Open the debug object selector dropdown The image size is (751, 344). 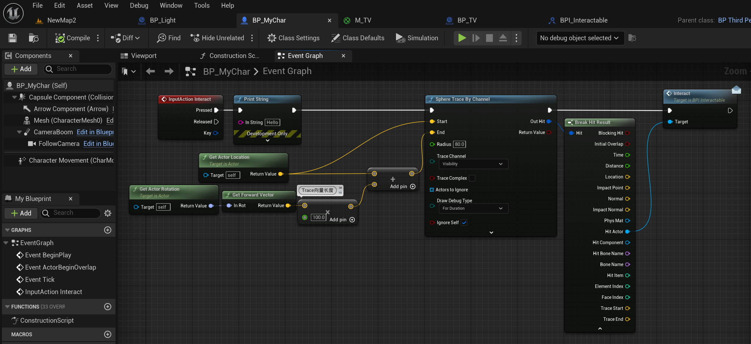click(x=580, y=38)
